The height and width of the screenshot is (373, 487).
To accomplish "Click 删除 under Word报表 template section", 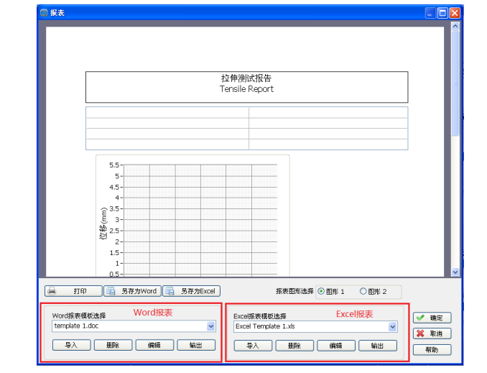I will click(x=113, y=345).
